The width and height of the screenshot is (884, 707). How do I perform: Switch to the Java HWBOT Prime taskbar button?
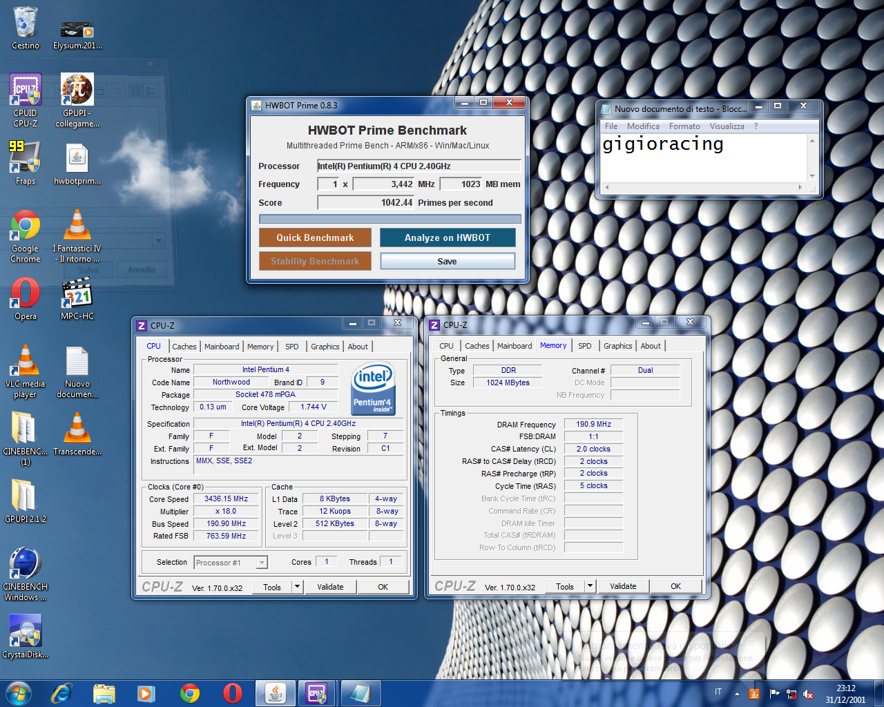click(x=276, y=693)
